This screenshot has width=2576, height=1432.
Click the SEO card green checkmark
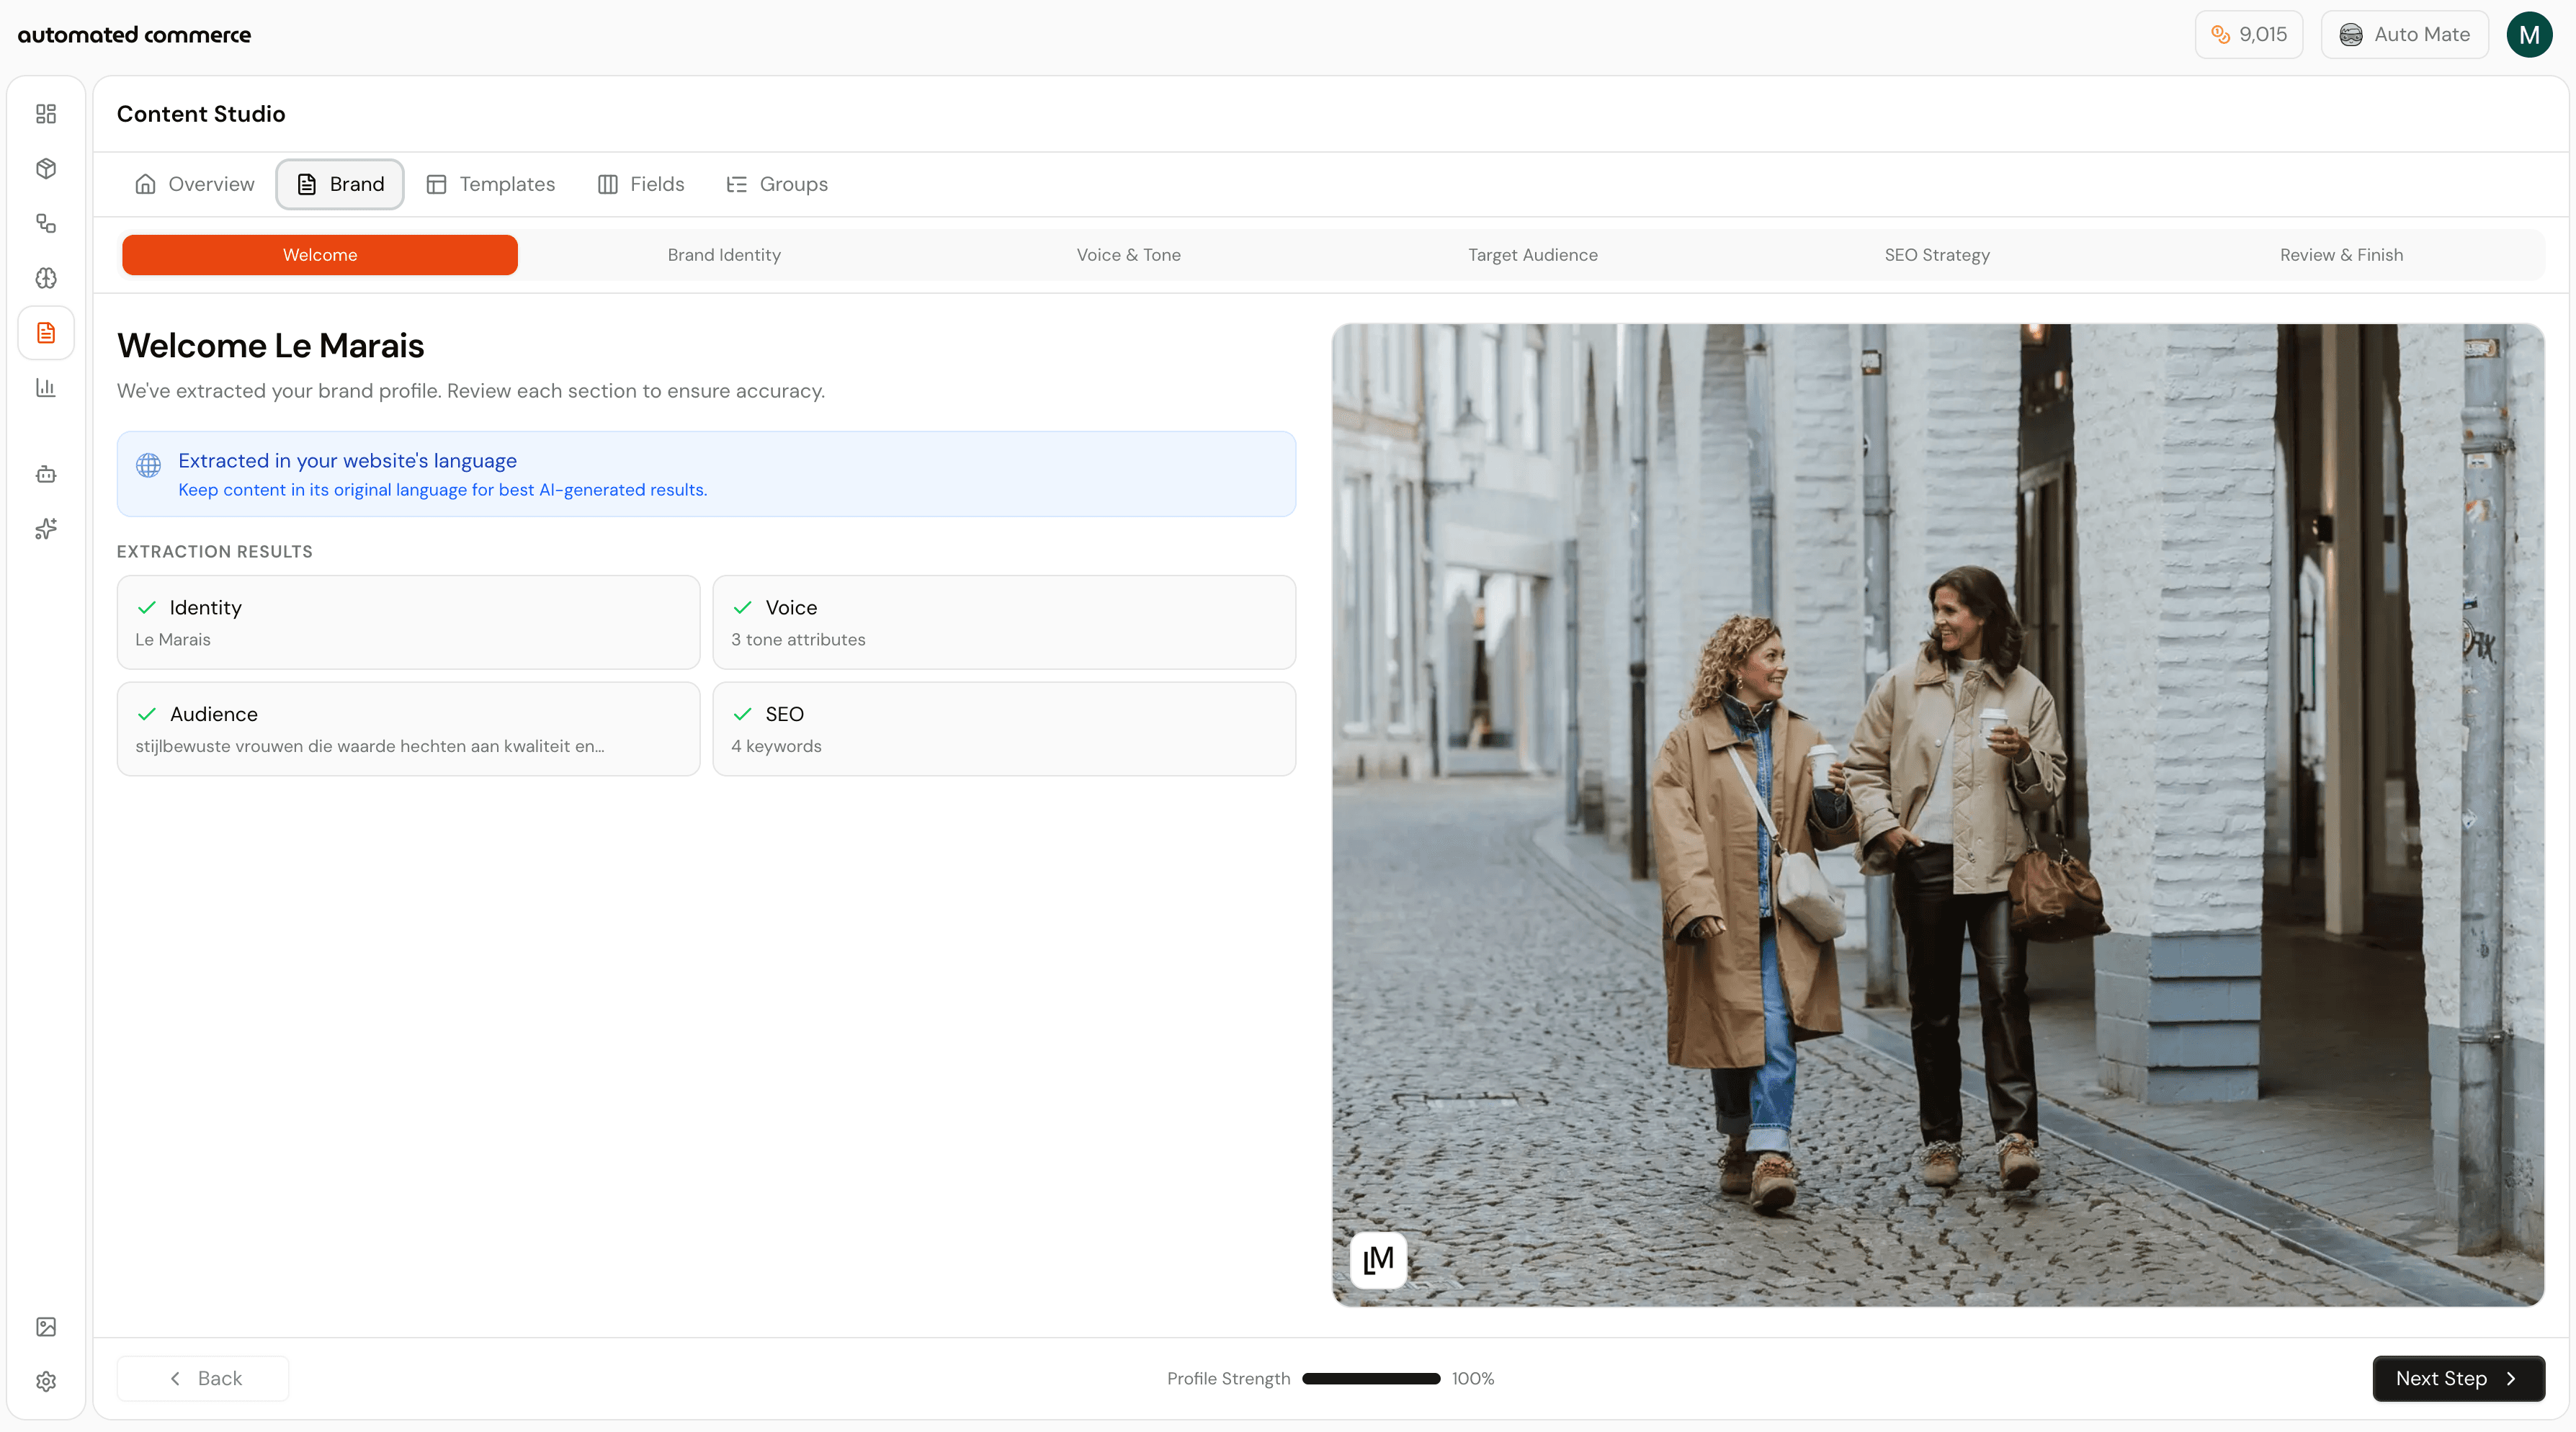(x=742, y=714)
